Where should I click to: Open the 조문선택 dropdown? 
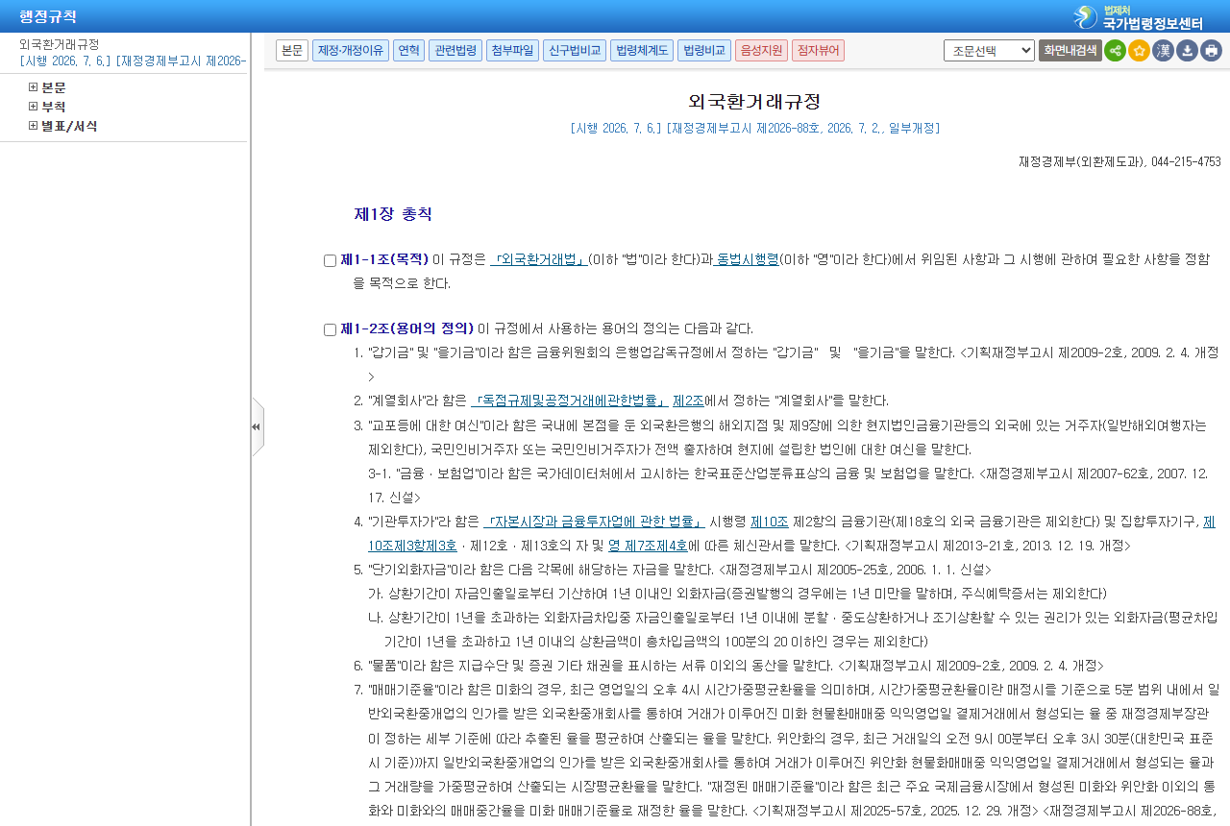(x=989, y=51)
